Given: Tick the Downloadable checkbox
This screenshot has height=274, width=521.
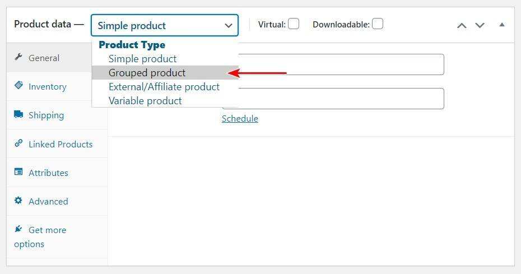Looking at the screenshot, I should [x=378, y=24].
